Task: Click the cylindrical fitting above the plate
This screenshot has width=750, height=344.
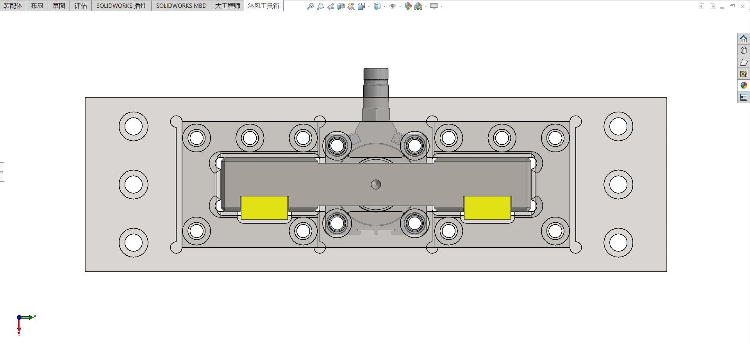Action: coord(376,94)
